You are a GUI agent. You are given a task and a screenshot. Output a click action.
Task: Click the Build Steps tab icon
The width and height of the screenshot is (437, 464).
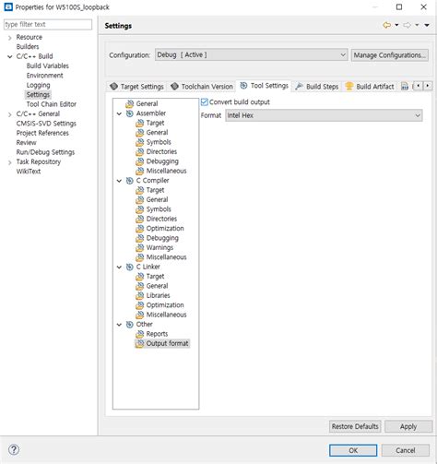[299, 87]
